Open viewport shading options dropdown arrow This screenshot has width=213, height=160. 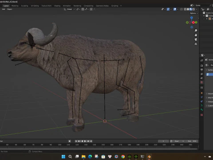point(197,9)
